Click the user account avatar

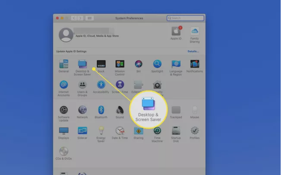pyautogui.click(x=66, y=35)
